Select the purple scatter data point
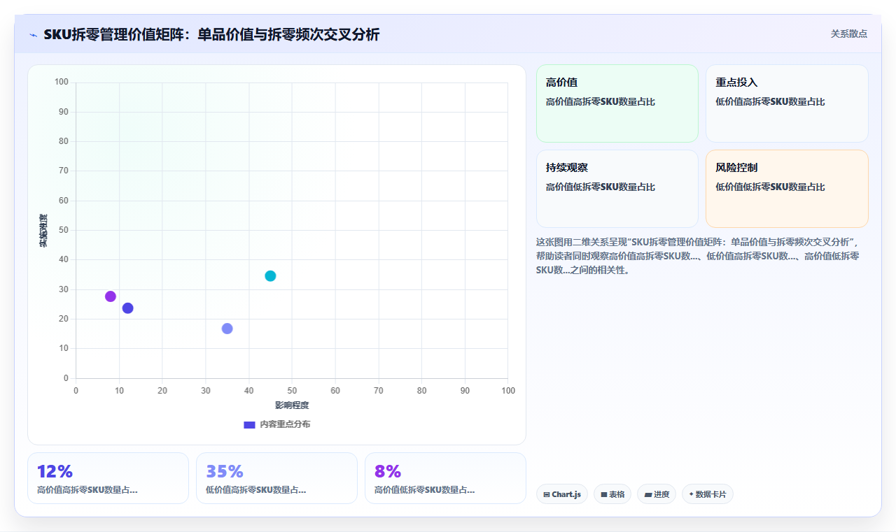 coord(111,296)
